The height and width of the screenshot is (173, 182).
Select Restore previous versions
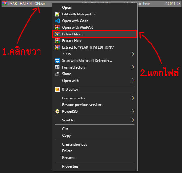tap(82, 105)
